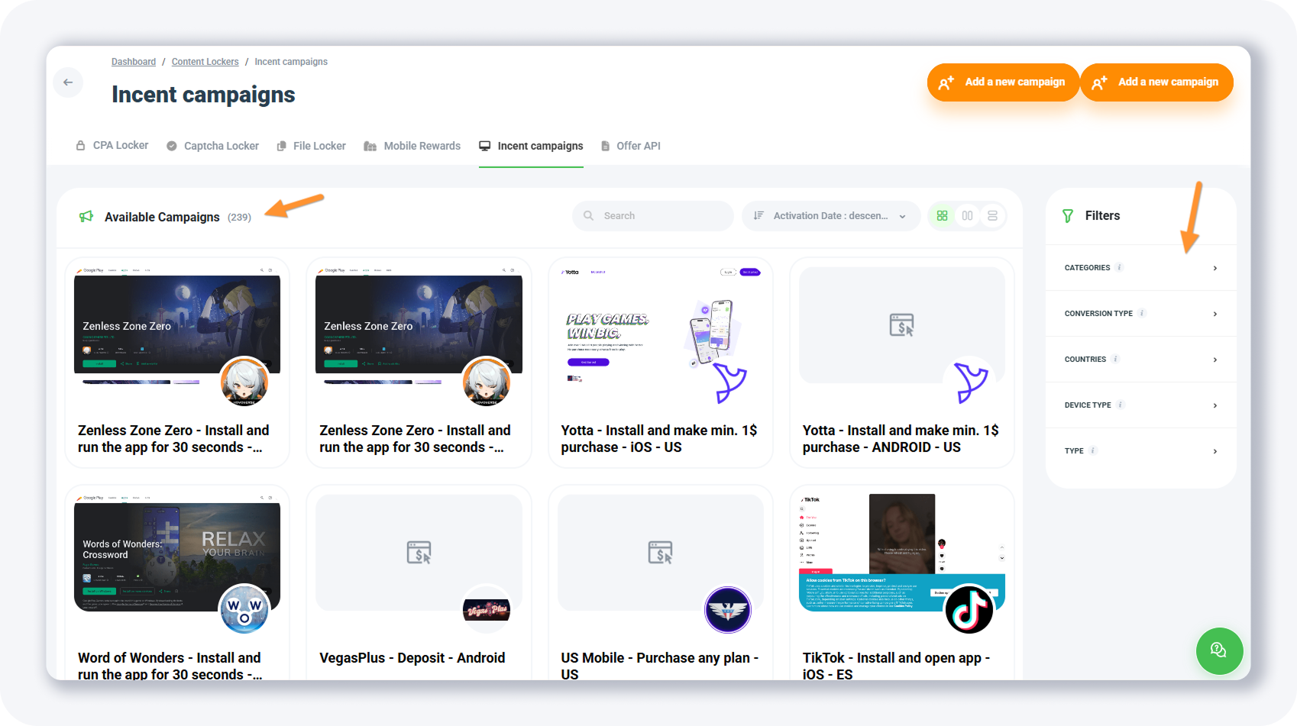Image resolution: width=1297 pixels, height=726 pixels.
Task: Click the Content Lockers breadcrumb link
Action: point(205,62)
